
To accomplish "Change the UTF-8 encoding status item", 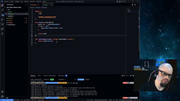I will (110, 100).
